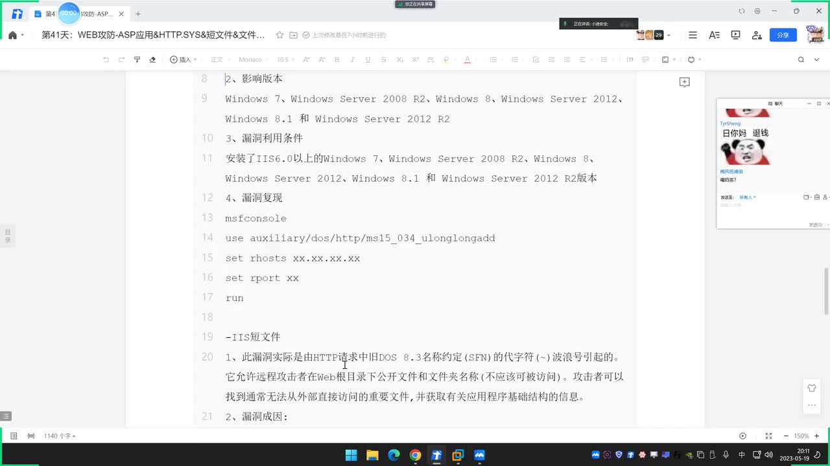Add a comment using margin icon
This screenshot has width=830, height=466.
(x=684, y=82)
